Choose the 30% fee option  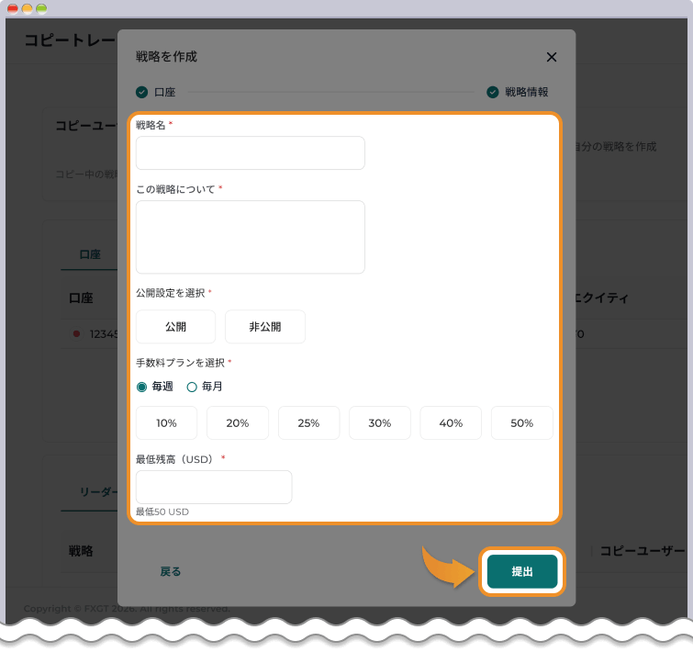380,423
